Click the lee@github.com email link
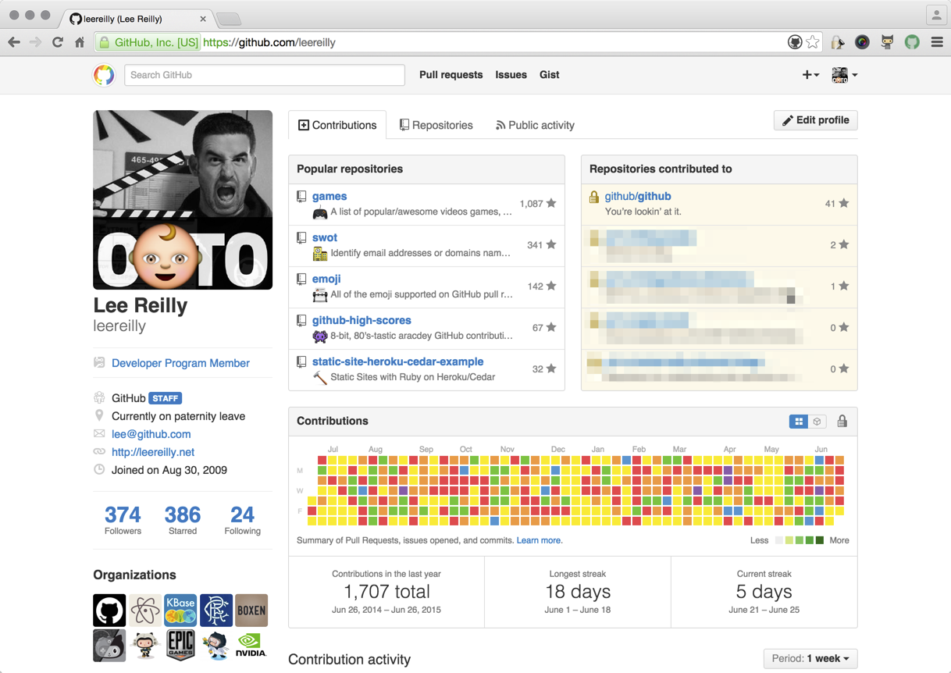Image resolution: width=951 pixels, height=673 pixels. (151, 434)
